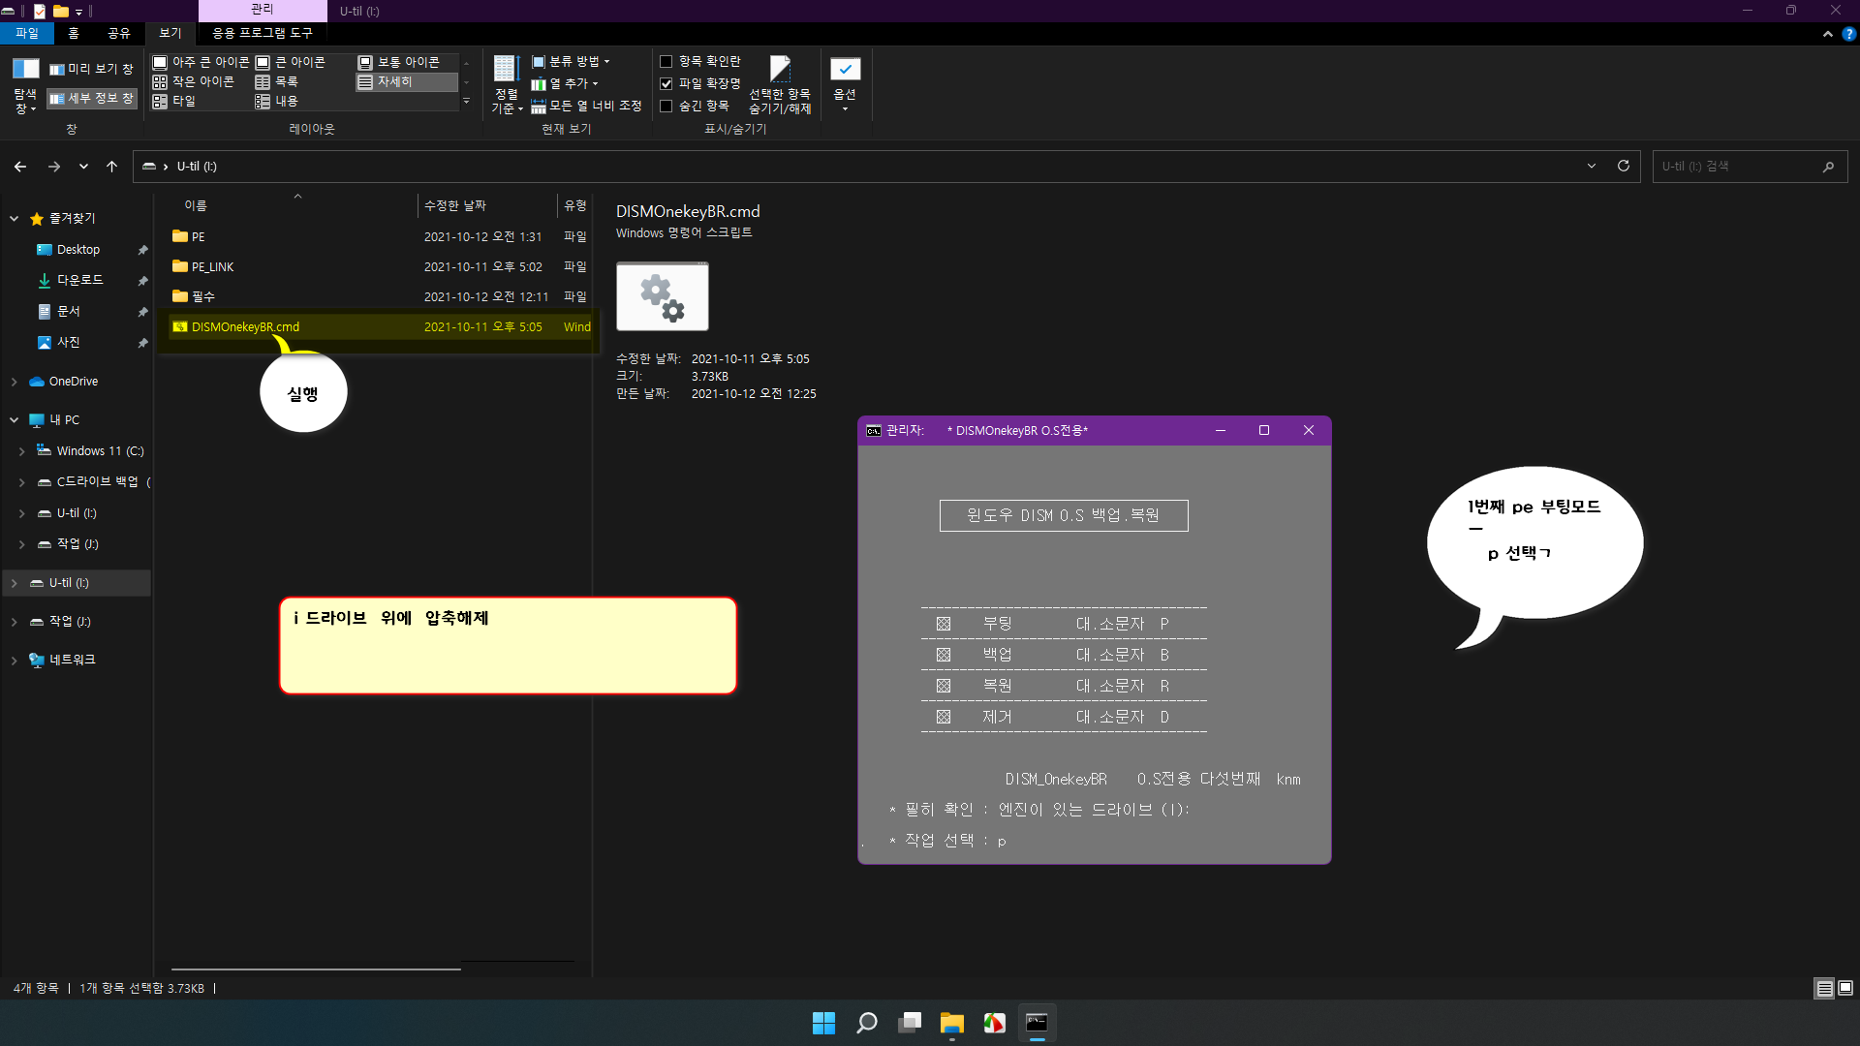Click the address bar path U-til (I:)
Viewport: 1860px width, 1046px height.
pos(197,167)
